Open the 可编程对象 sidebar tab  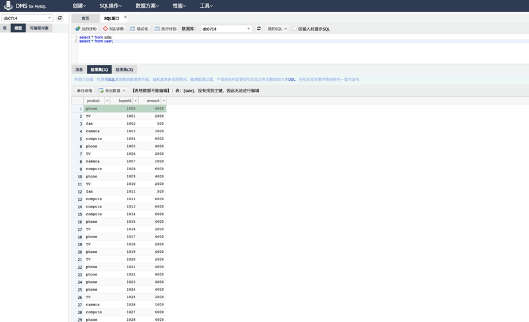coord(39,28)
